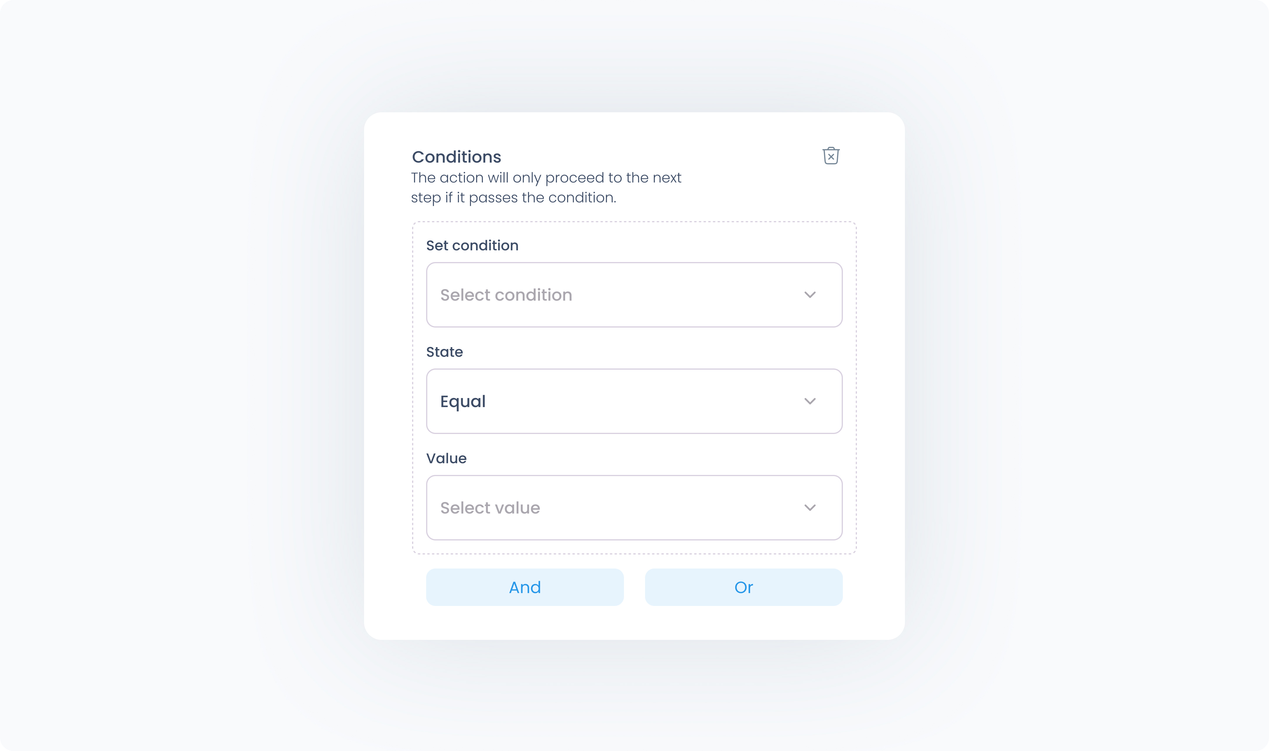1269x751 pixels.
Task: Click the State field label
Action: click(444, 352)
